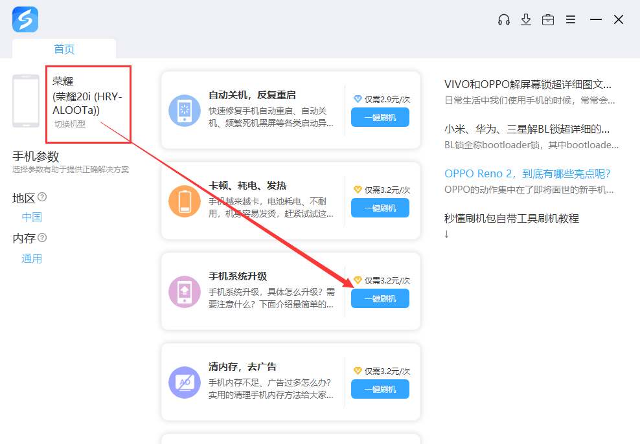Click 一键刷机 for 自动关机，反复重启
This screenshot has width=640, height=444.
click(x=380, y=117)
